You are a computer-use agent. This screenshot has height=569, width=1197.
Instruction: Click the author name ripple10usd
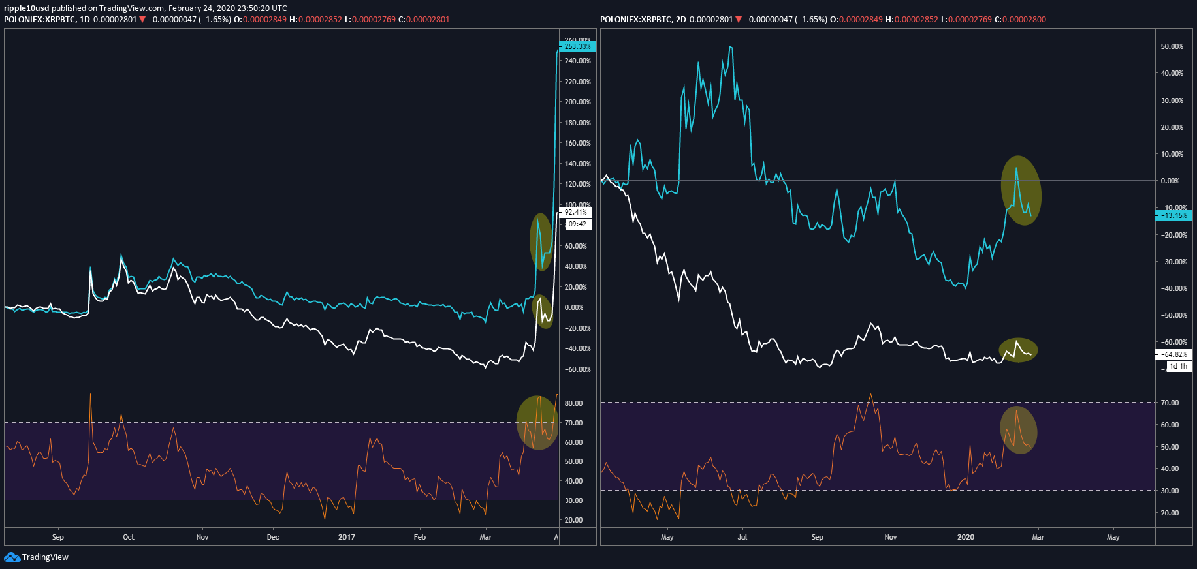pyautogui.click(x=26, y=8)
